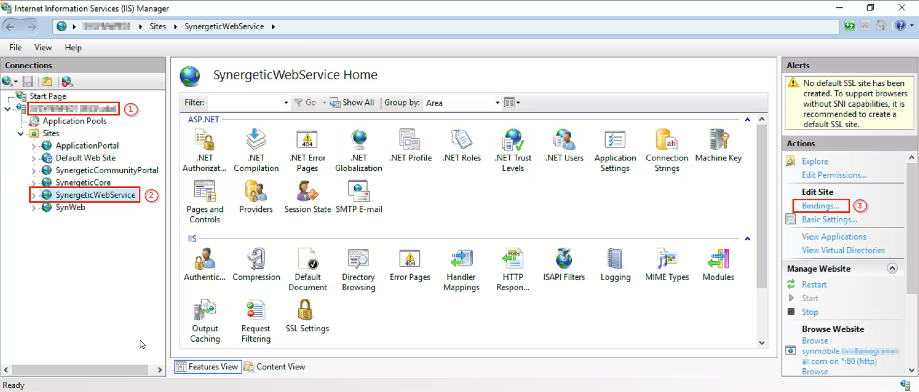The width and height of the screenshot is (919, 392).
Task: Open the Logging feature
Action: click(615, 265)
